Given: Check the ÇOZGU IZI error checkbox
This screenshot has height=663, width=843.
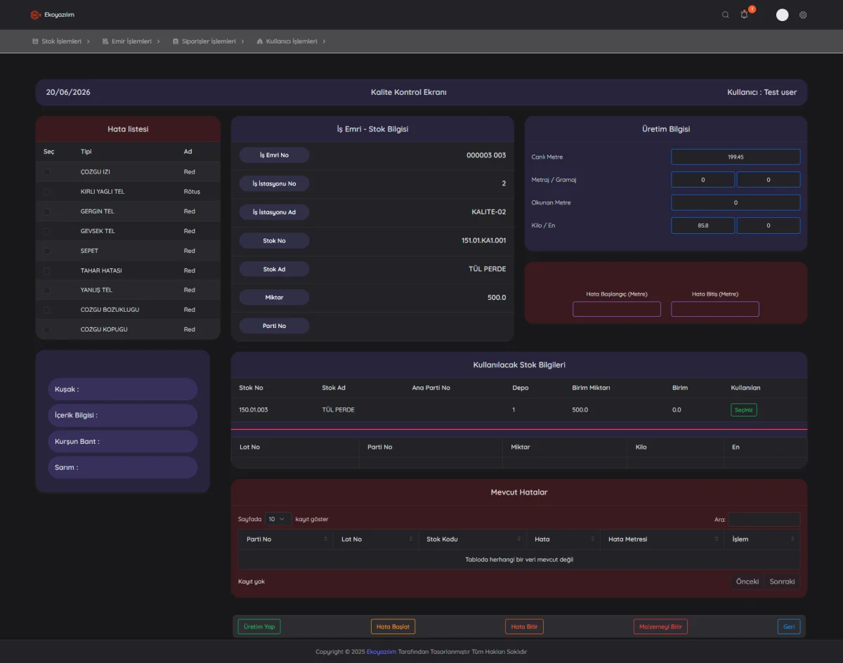Looking at the screenshot, I should [x=47, y=172].
